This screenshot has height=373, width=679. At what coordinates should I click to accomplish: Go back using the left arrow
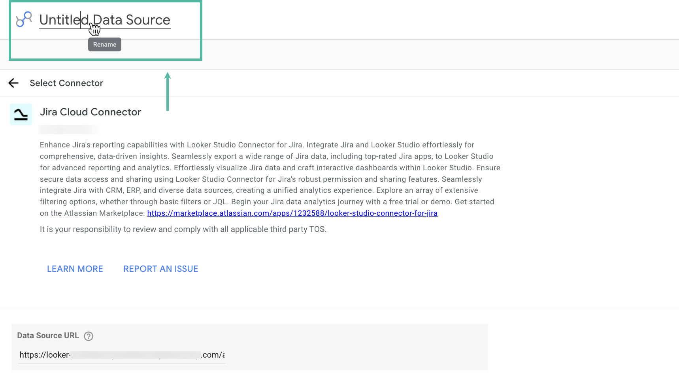tap(13, 83)
